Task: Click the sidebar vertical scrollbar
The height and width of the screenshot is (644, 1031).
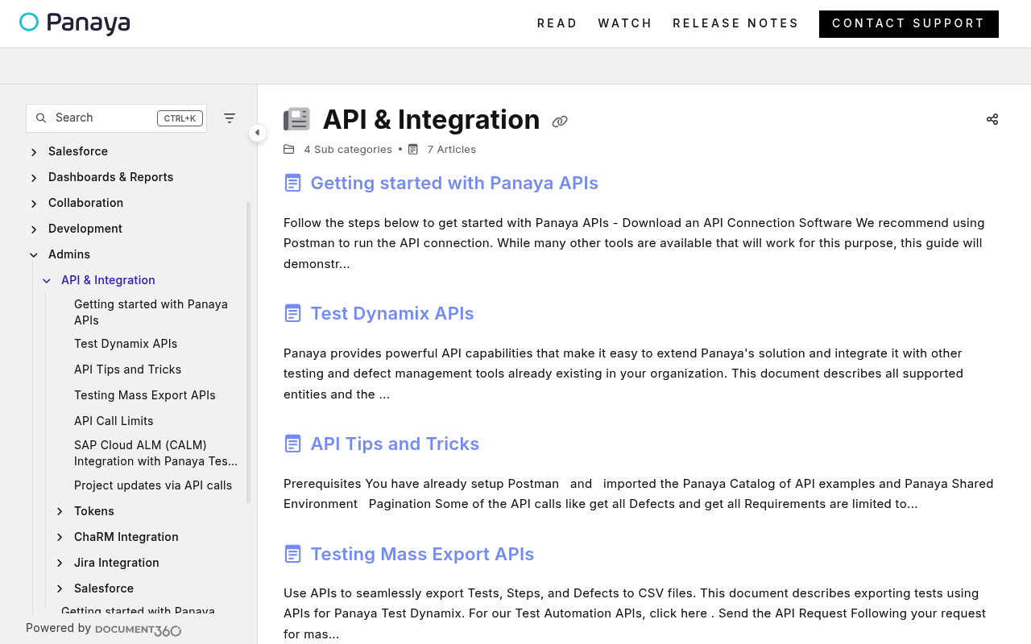Action: point(248,353)
